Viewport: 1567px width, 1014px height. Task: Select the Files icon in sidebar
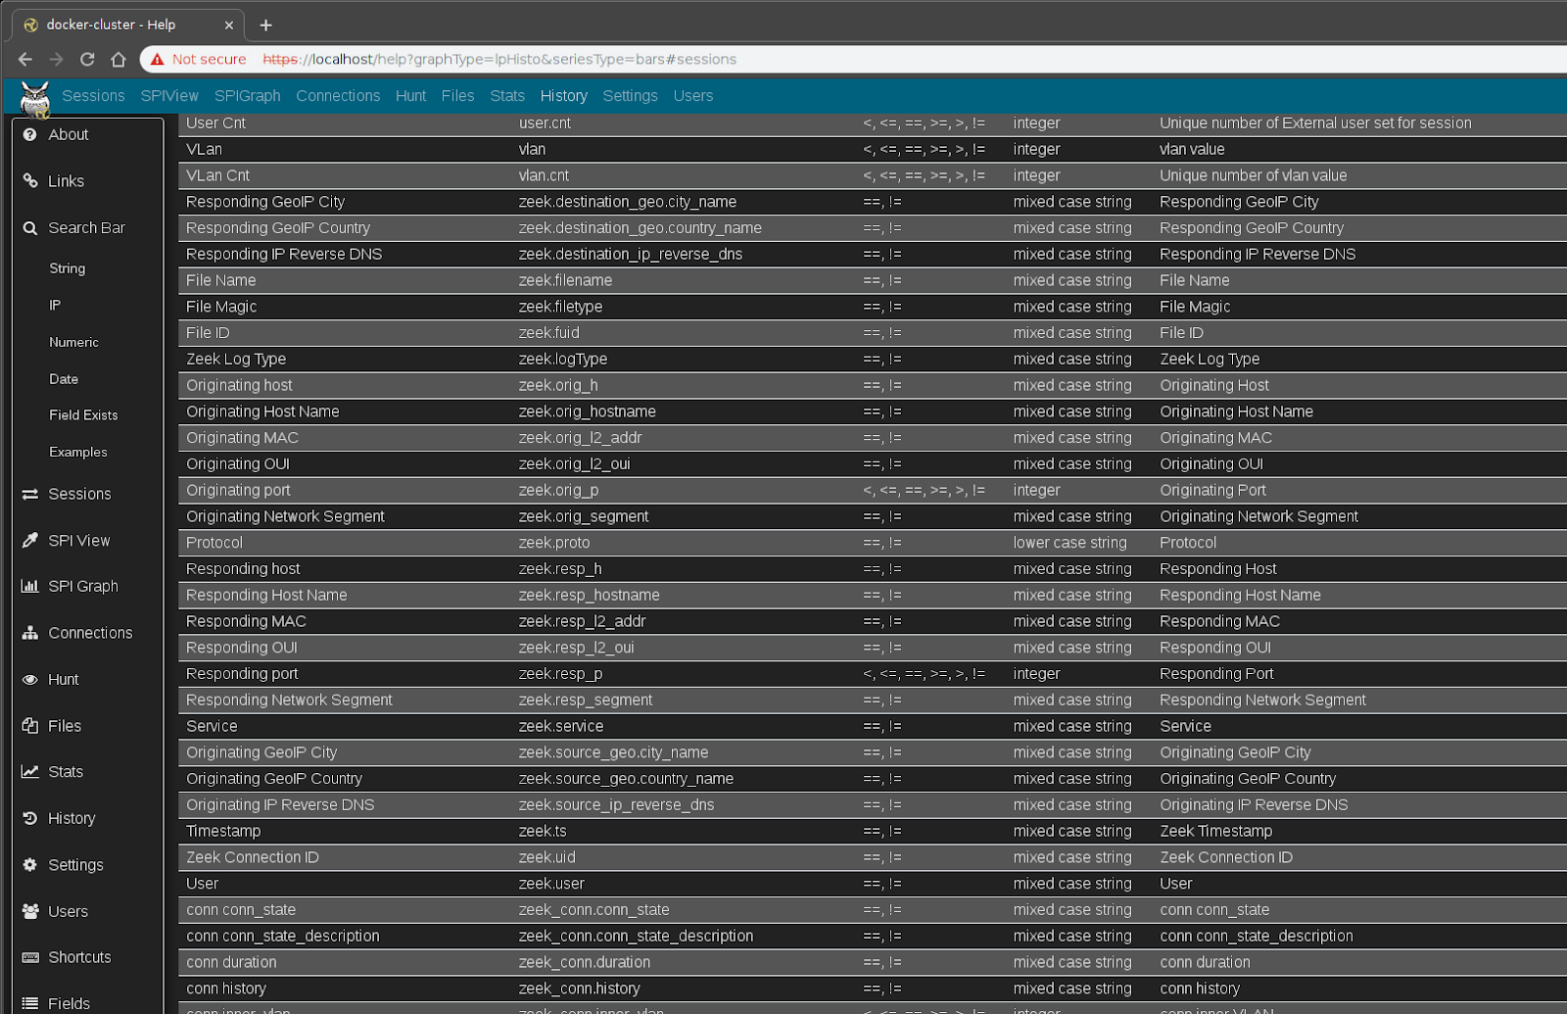29,725
